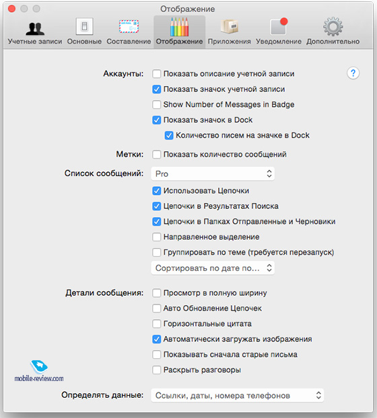Click the blue question mark help button

point(353,73)
